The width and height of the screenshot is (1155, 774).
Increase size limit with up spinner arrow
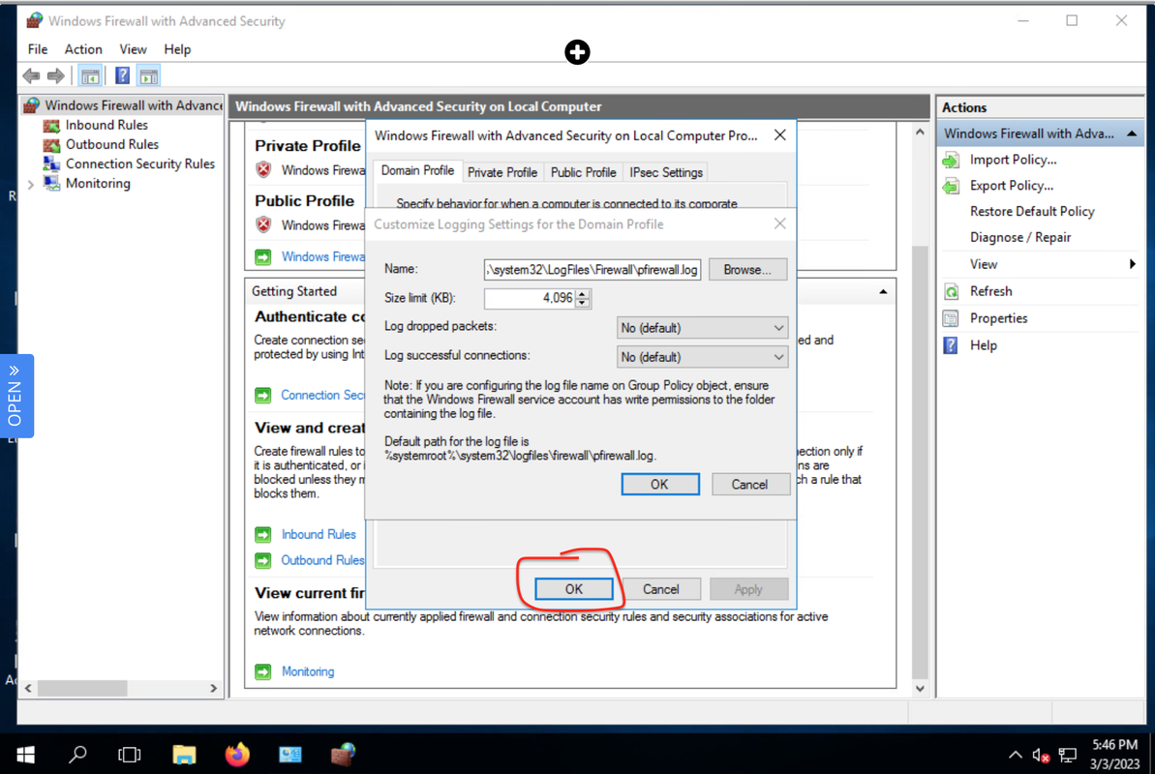[x=583, y=294]
